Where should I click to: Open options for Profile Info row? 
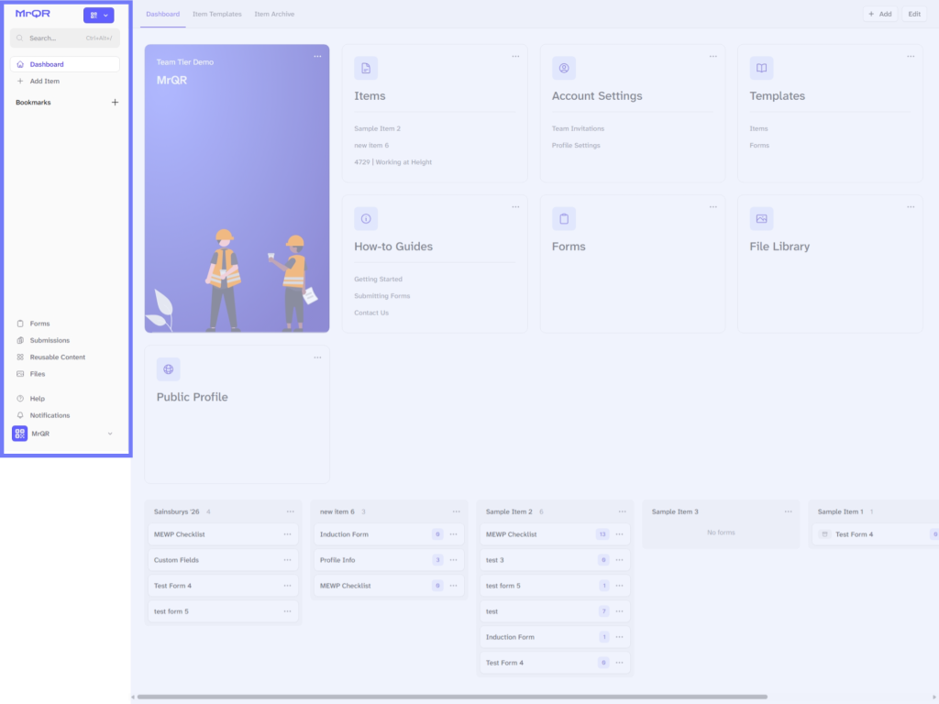(453, 560)
